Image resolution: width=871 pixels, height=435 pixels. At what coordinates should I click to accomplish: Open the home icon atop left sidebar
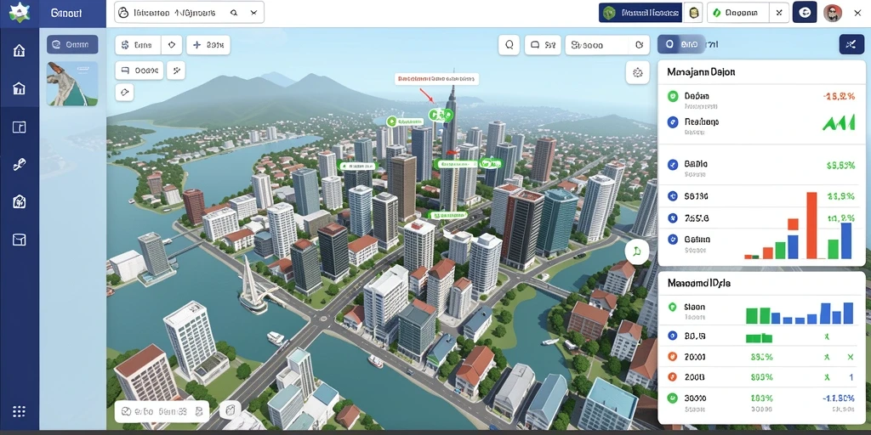(19, 51)
